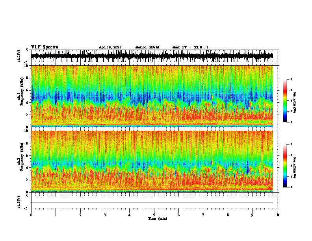Click the date "Apr. 19, 2021"

(110, 47)
